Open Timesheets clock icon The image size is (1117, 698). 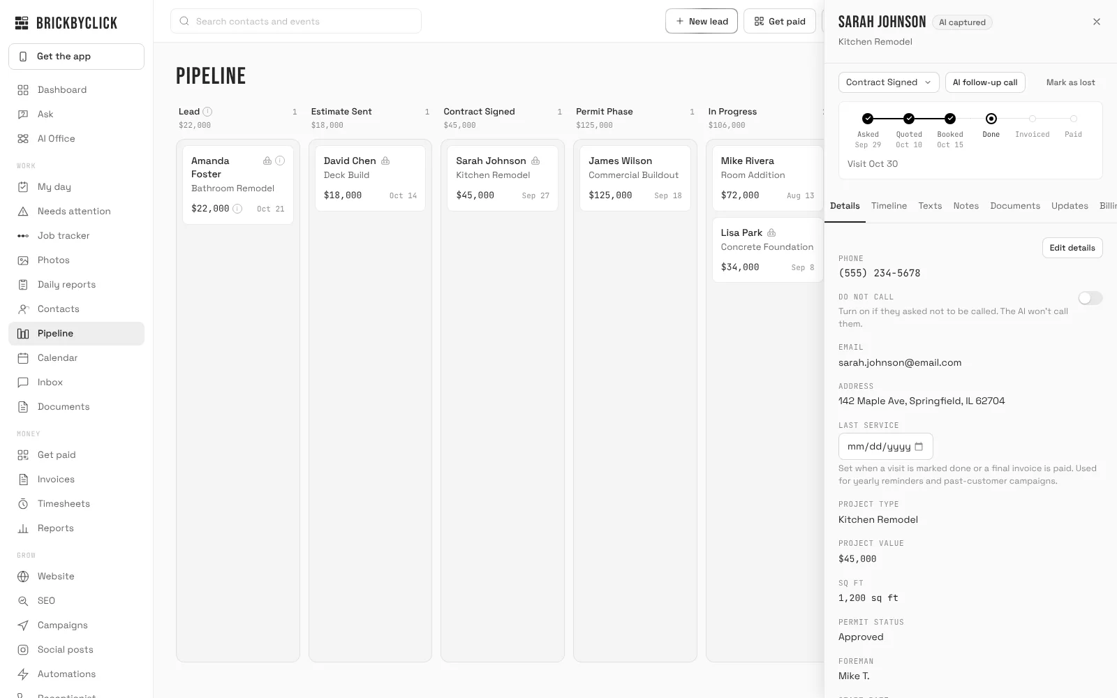click(x=23, y=504)
